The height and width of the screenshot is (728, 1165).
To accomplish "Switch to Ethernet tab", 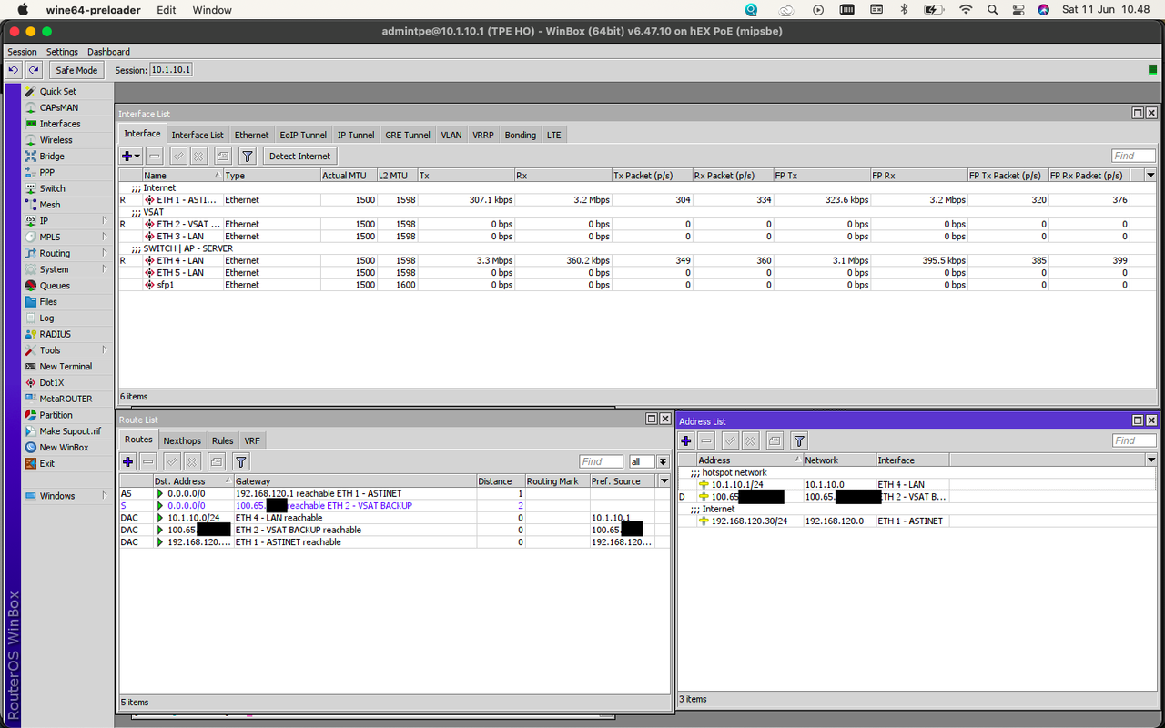I will point(251,135).
